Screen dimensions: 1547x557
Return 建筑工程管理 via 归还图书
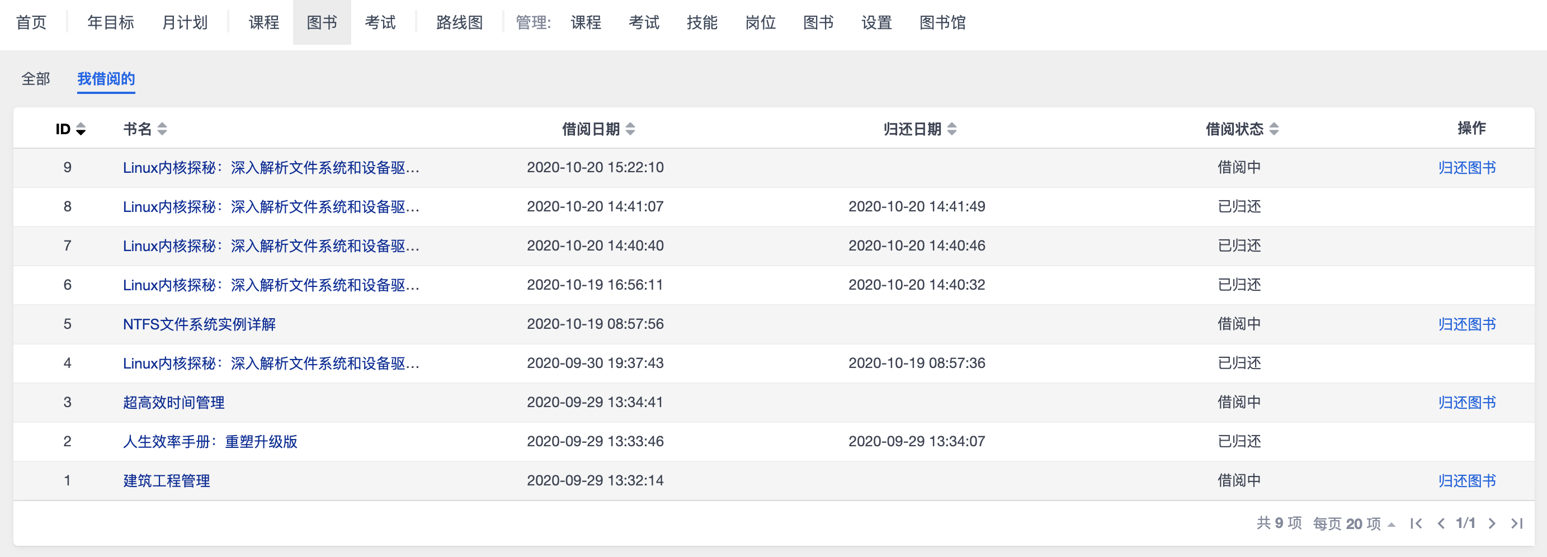1466,481
